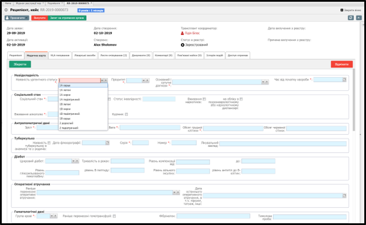Pick 1B нирки from the list
This screenshot has width=366, height=225.
click(x=83, y=109)
